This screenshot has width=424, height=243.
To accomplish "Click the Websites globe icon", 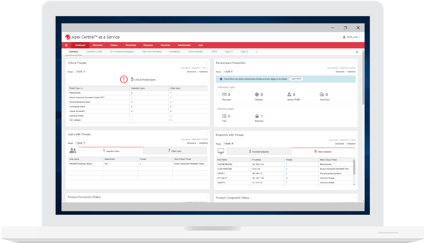I will click(257, 94).
